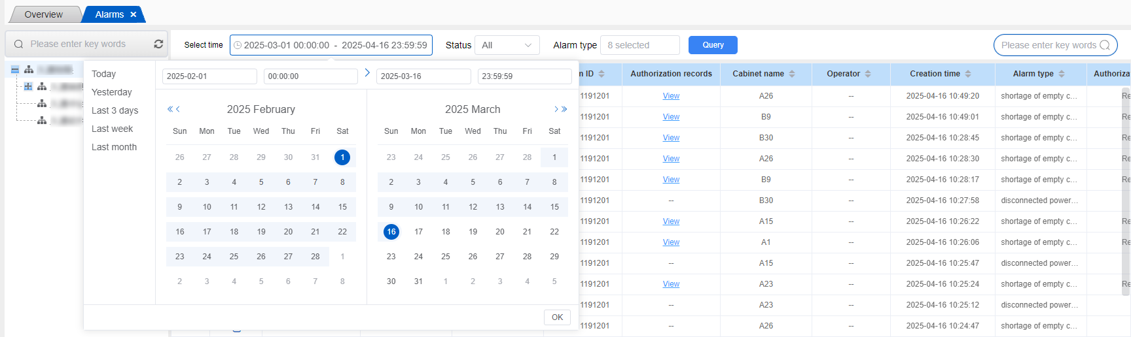Choose the Last month quick range option

(x=114, y=147)
